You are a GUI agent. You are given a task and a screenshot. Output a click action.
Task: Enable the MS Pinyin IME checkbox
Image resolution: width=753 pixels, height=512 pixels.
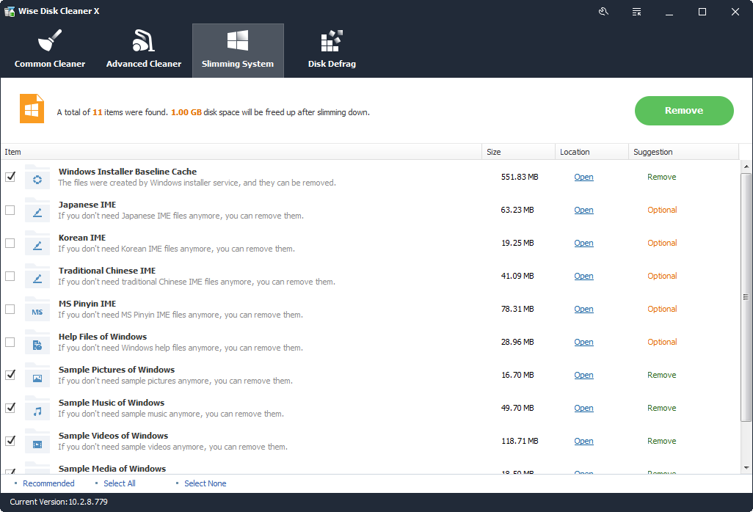coord(10,310)
